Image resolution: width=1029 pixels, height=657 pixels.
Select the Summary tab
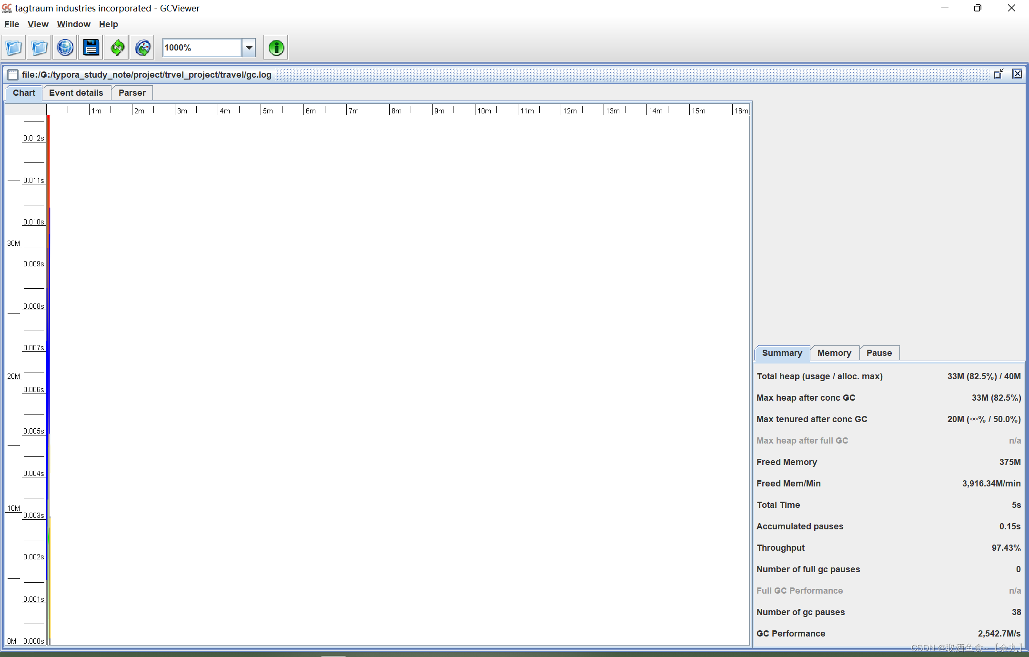click(x=782, y=353)
